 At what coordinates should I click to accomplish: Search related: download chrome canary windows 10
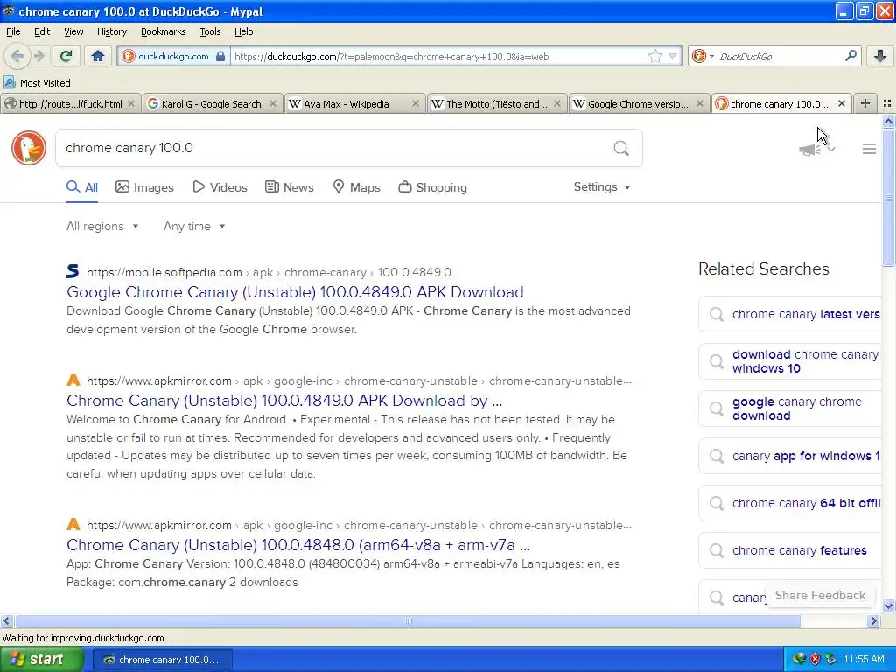(790, 361)
